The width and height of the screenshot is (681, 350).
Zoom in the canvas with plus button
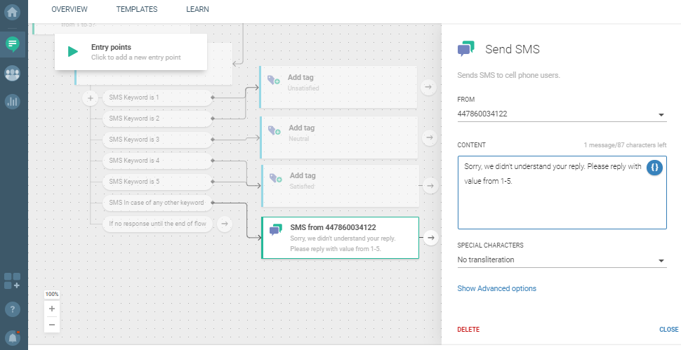pos(52,309)
